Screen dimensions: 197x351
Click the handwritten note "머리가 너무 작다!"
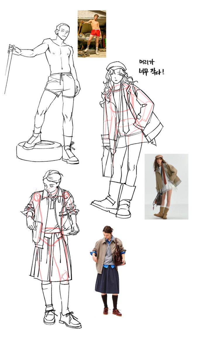pos(151,67)
